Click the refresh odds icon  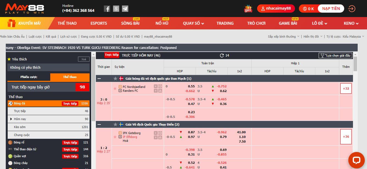pos(222,56)
